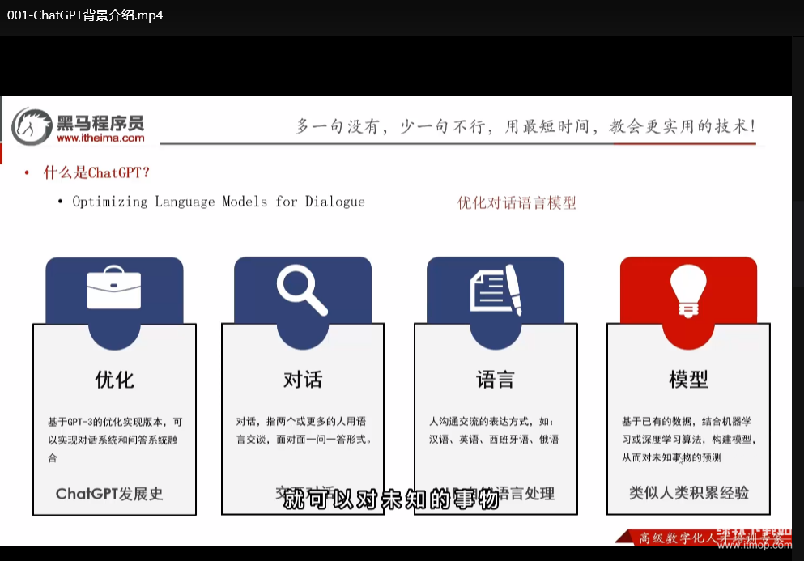
Task: Select the 对话 card heading
Action: [x=302, y=380]
